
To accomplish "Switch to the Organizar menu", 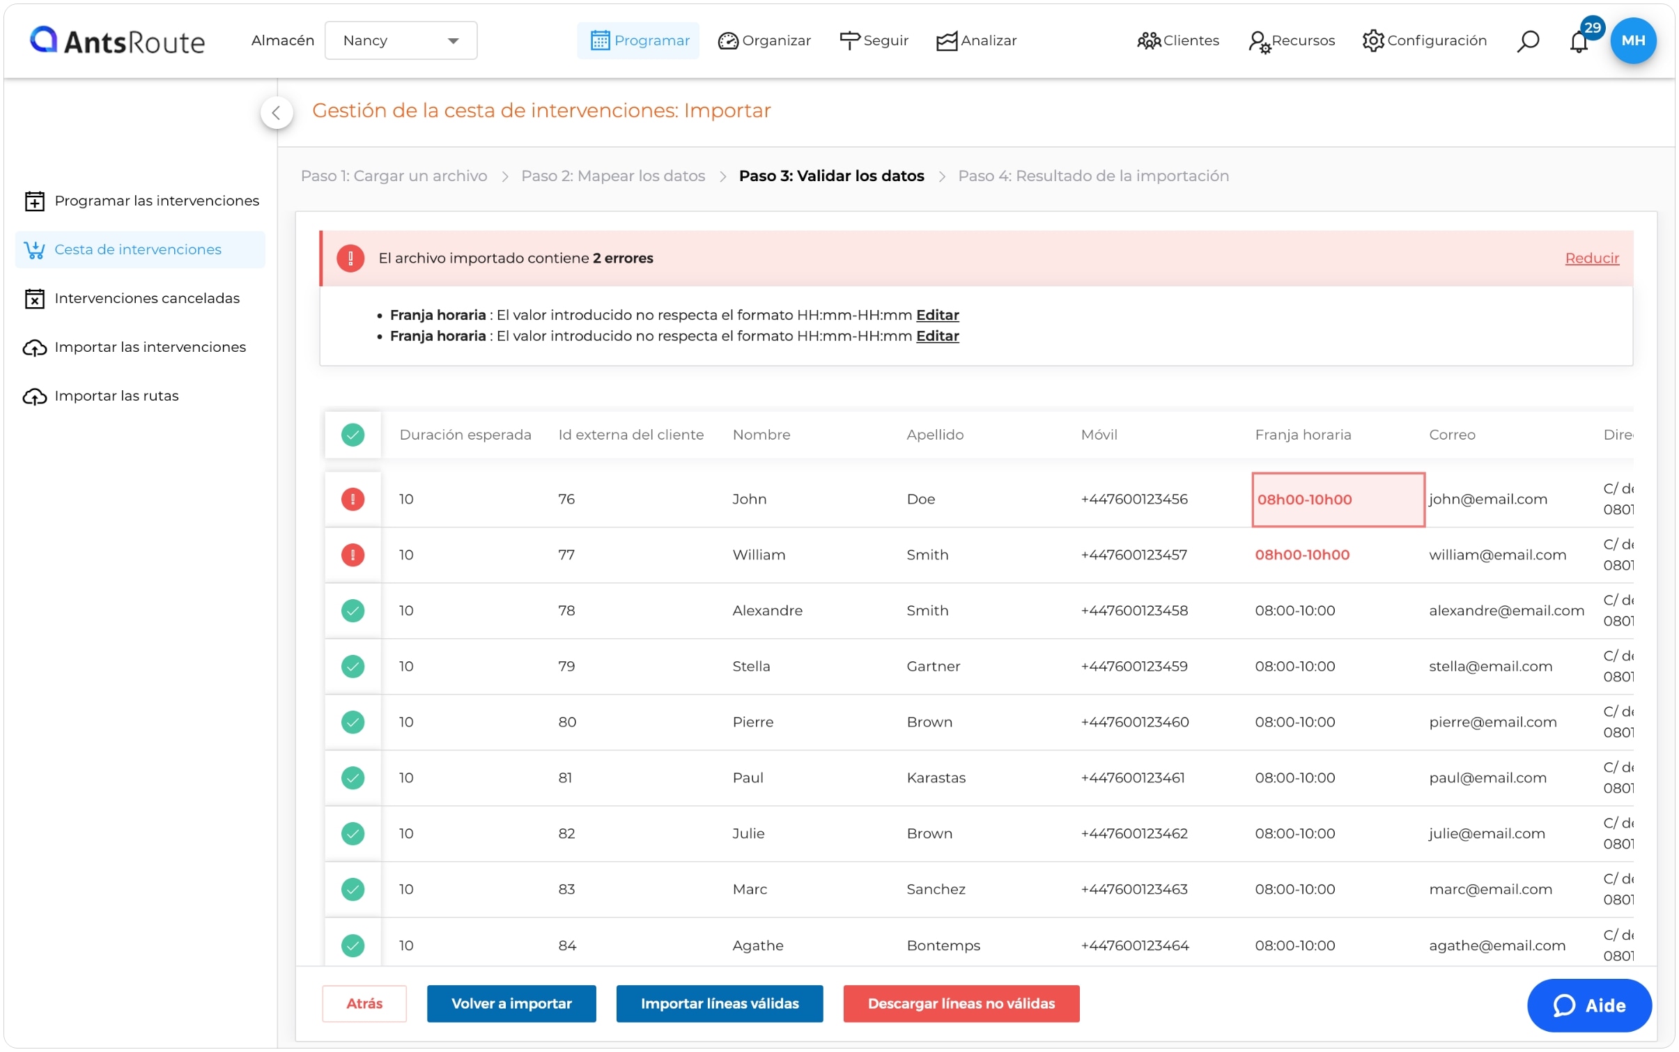I will [764, 40].
